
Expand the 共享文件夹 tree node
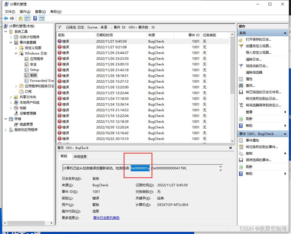(11, 97)
